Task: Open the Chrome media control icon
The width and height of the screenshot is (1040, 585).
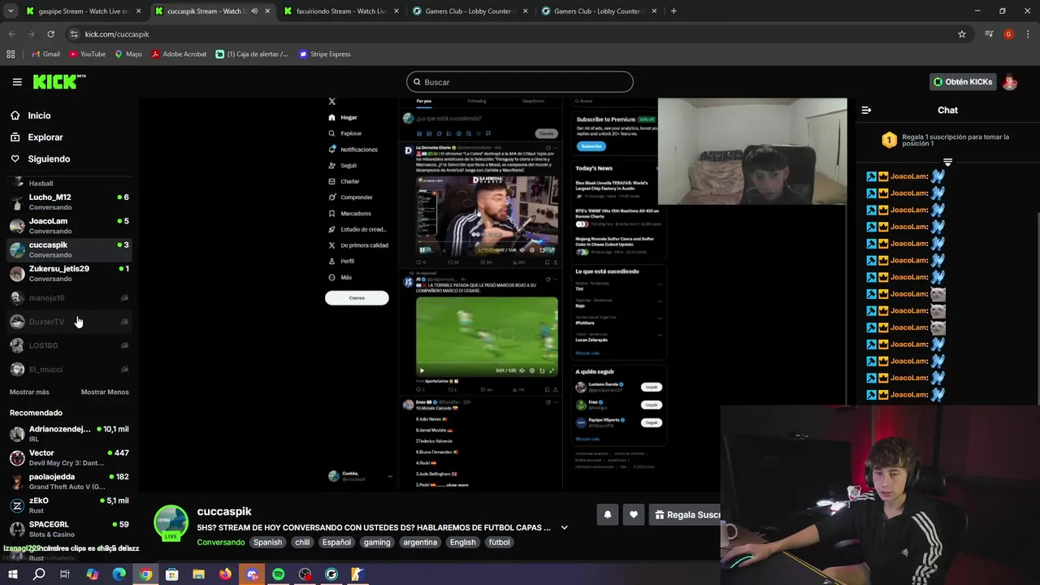Action: tap(989, 34)
